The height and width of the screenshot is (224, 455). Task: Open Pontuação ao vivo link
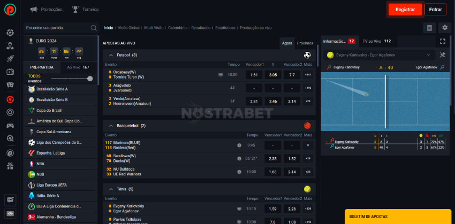click(256, 28)
